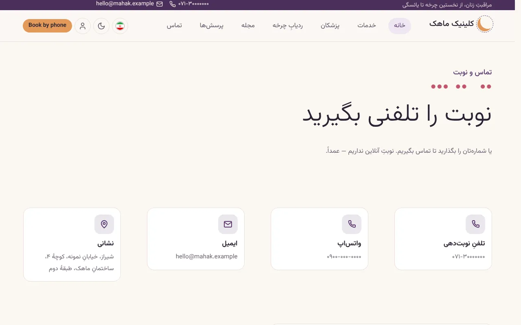The height and width of the screenshot is (325, 521).
Task: Click the Book by phone button
Action: (x=47, y=26)
